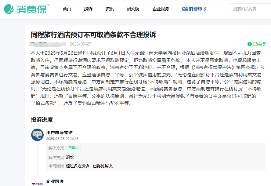Click the 解决方案 label
The width and height of the screenshot is (271, 186).
[56, 158]
